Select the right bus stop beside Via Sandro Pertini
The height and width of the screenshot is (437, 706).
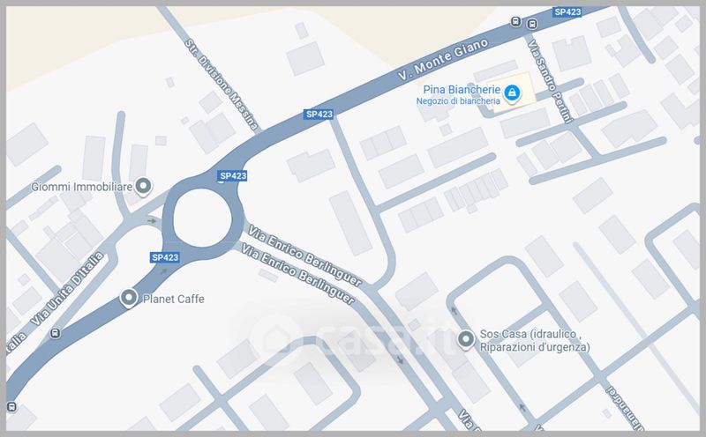coord(532,24)
